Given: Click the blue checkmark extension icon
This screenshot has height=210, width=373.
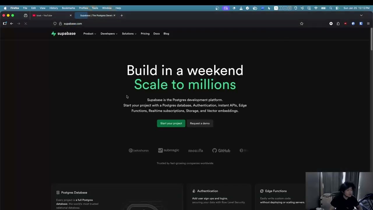Looking at the screenshot, I should point(353,24).
